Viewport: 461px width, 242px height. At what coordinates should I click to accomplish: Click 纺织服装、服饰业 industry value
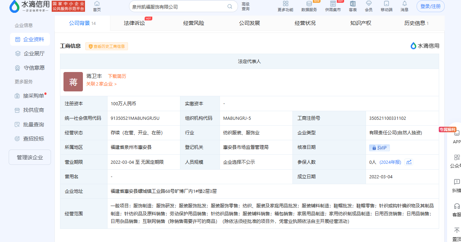241,133
